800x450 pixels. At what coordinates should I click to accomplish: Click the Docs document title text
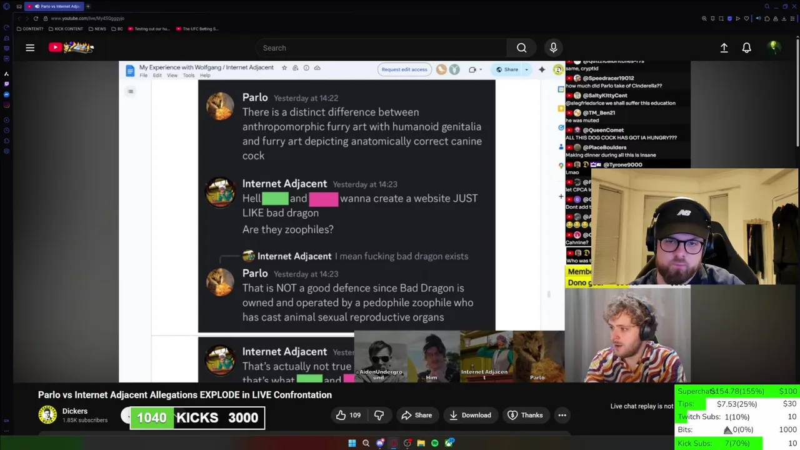[206, 67]
